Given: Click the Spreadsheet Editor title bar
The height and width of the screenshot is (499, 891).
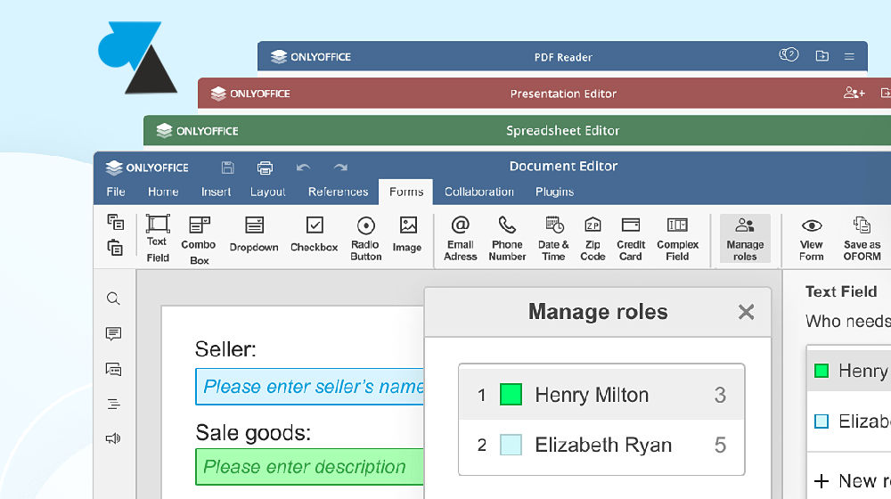Looking at the screenshot, I should (x=517, y=130).
